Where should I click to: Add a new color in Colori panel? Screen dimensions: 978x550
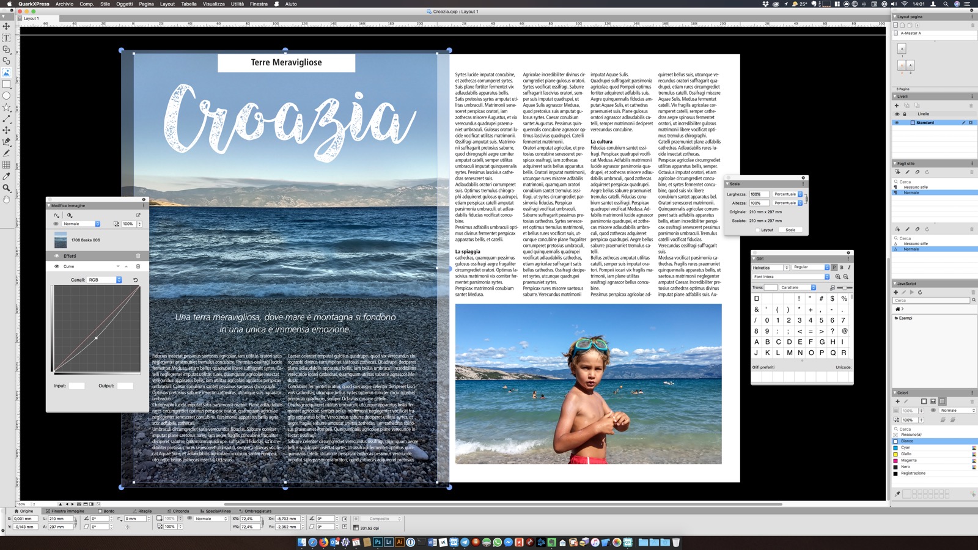[897, 402]
